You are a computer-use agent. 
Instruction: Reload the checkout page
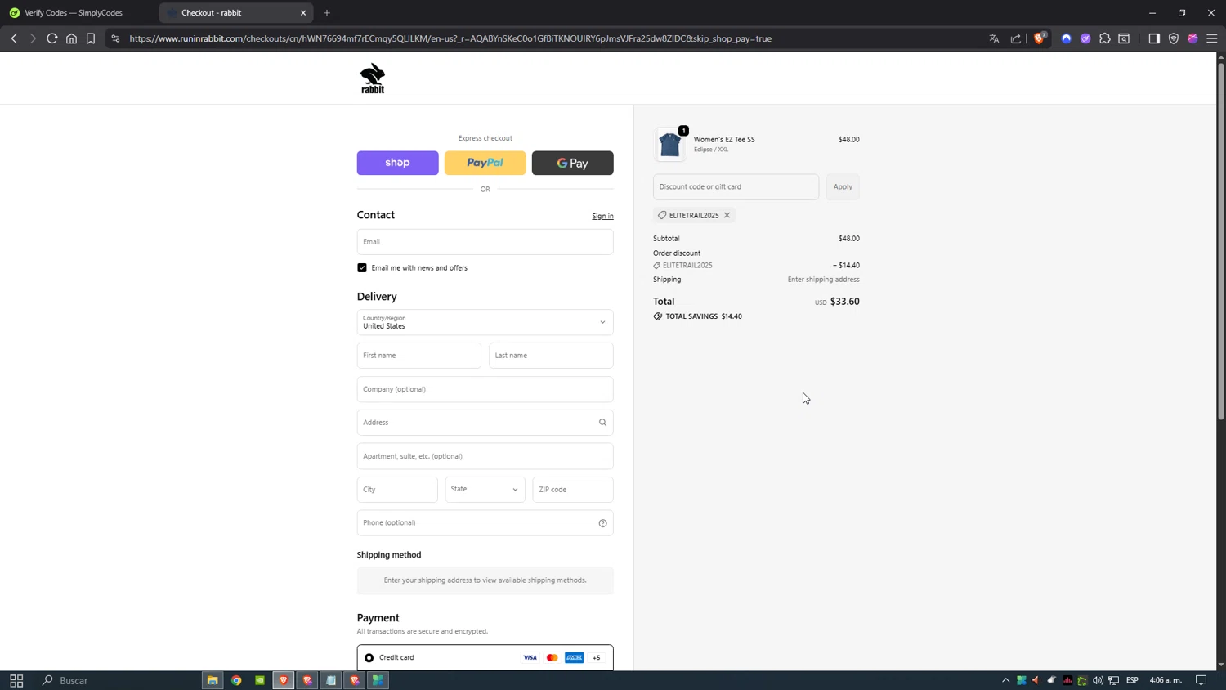(51, 38)
